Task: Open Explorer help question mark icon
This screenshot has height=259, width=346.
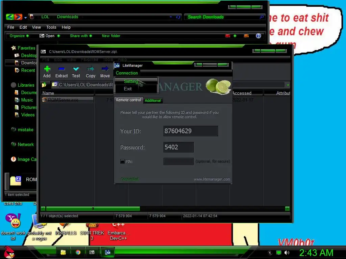Action: 258,36
